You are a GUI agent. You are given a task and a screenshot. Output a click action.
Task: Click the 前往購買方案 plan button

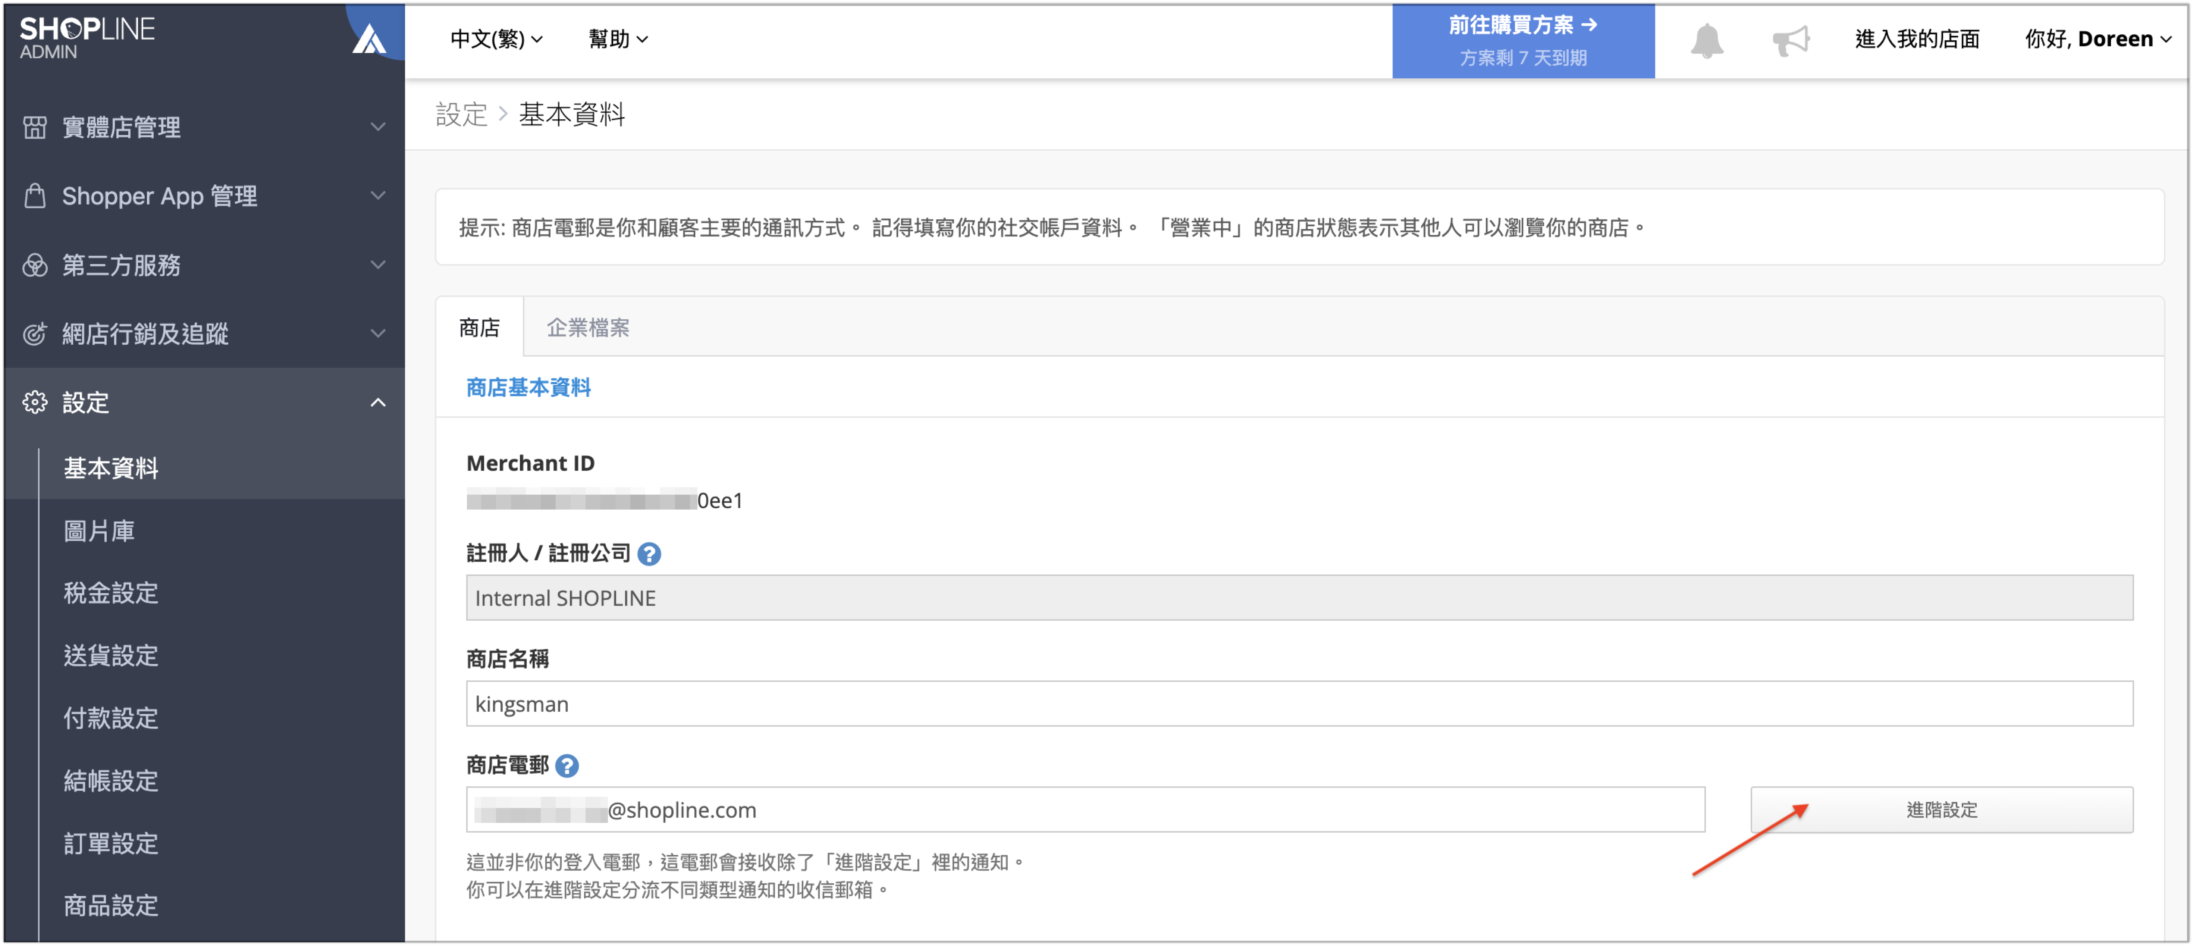[x=1523, y=41]
